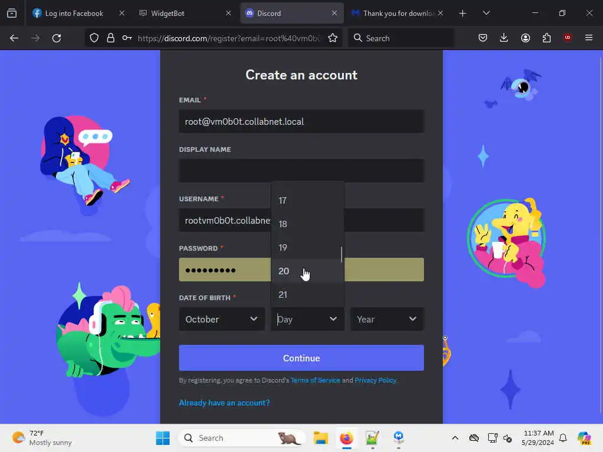
Task: Click the Firefox taskbar icon
Action: click(346, 438)
